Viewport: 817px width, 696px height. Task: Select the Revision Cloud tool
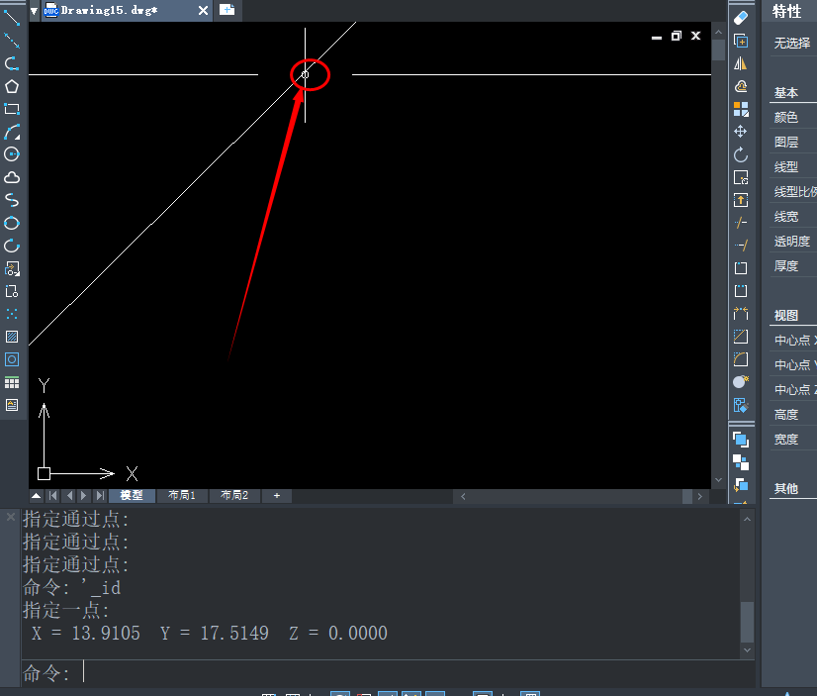(x=12, y=177)
